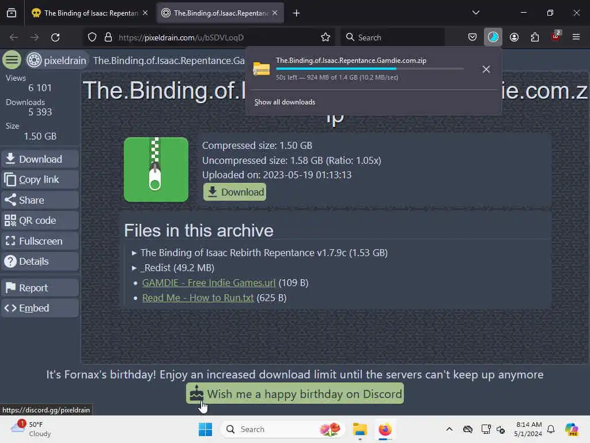Report this file

40,288
